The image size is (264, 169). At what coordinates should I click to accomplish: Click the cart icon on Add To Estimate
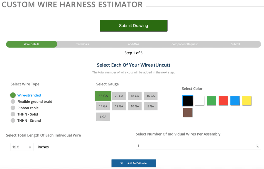[122, 163]
